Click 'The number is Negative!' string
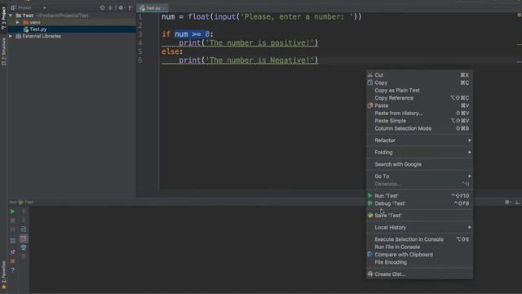Screen dimensions: 522x294 click(x=260, y=60)
